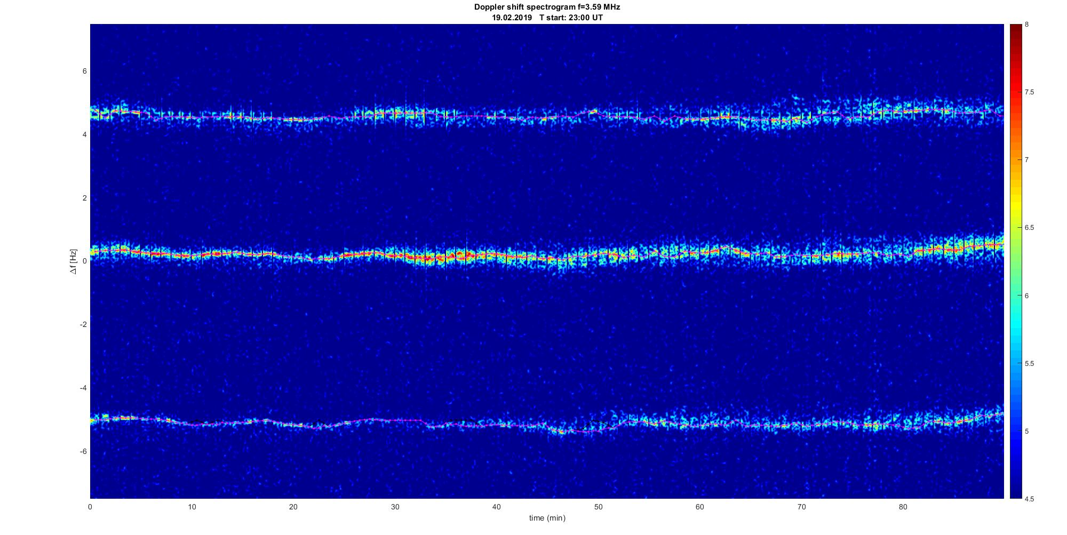Click colorbar tick label "4.5"
The image size is (1067, 535).
(1030, 499)
